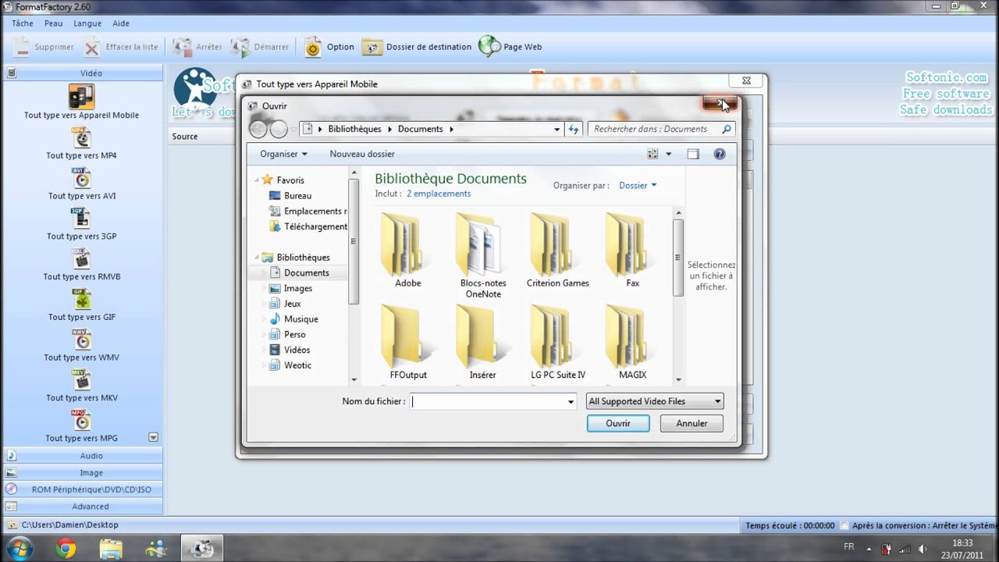Select the MAGIX folder
The image size is (999, 562).
(633, 342)
